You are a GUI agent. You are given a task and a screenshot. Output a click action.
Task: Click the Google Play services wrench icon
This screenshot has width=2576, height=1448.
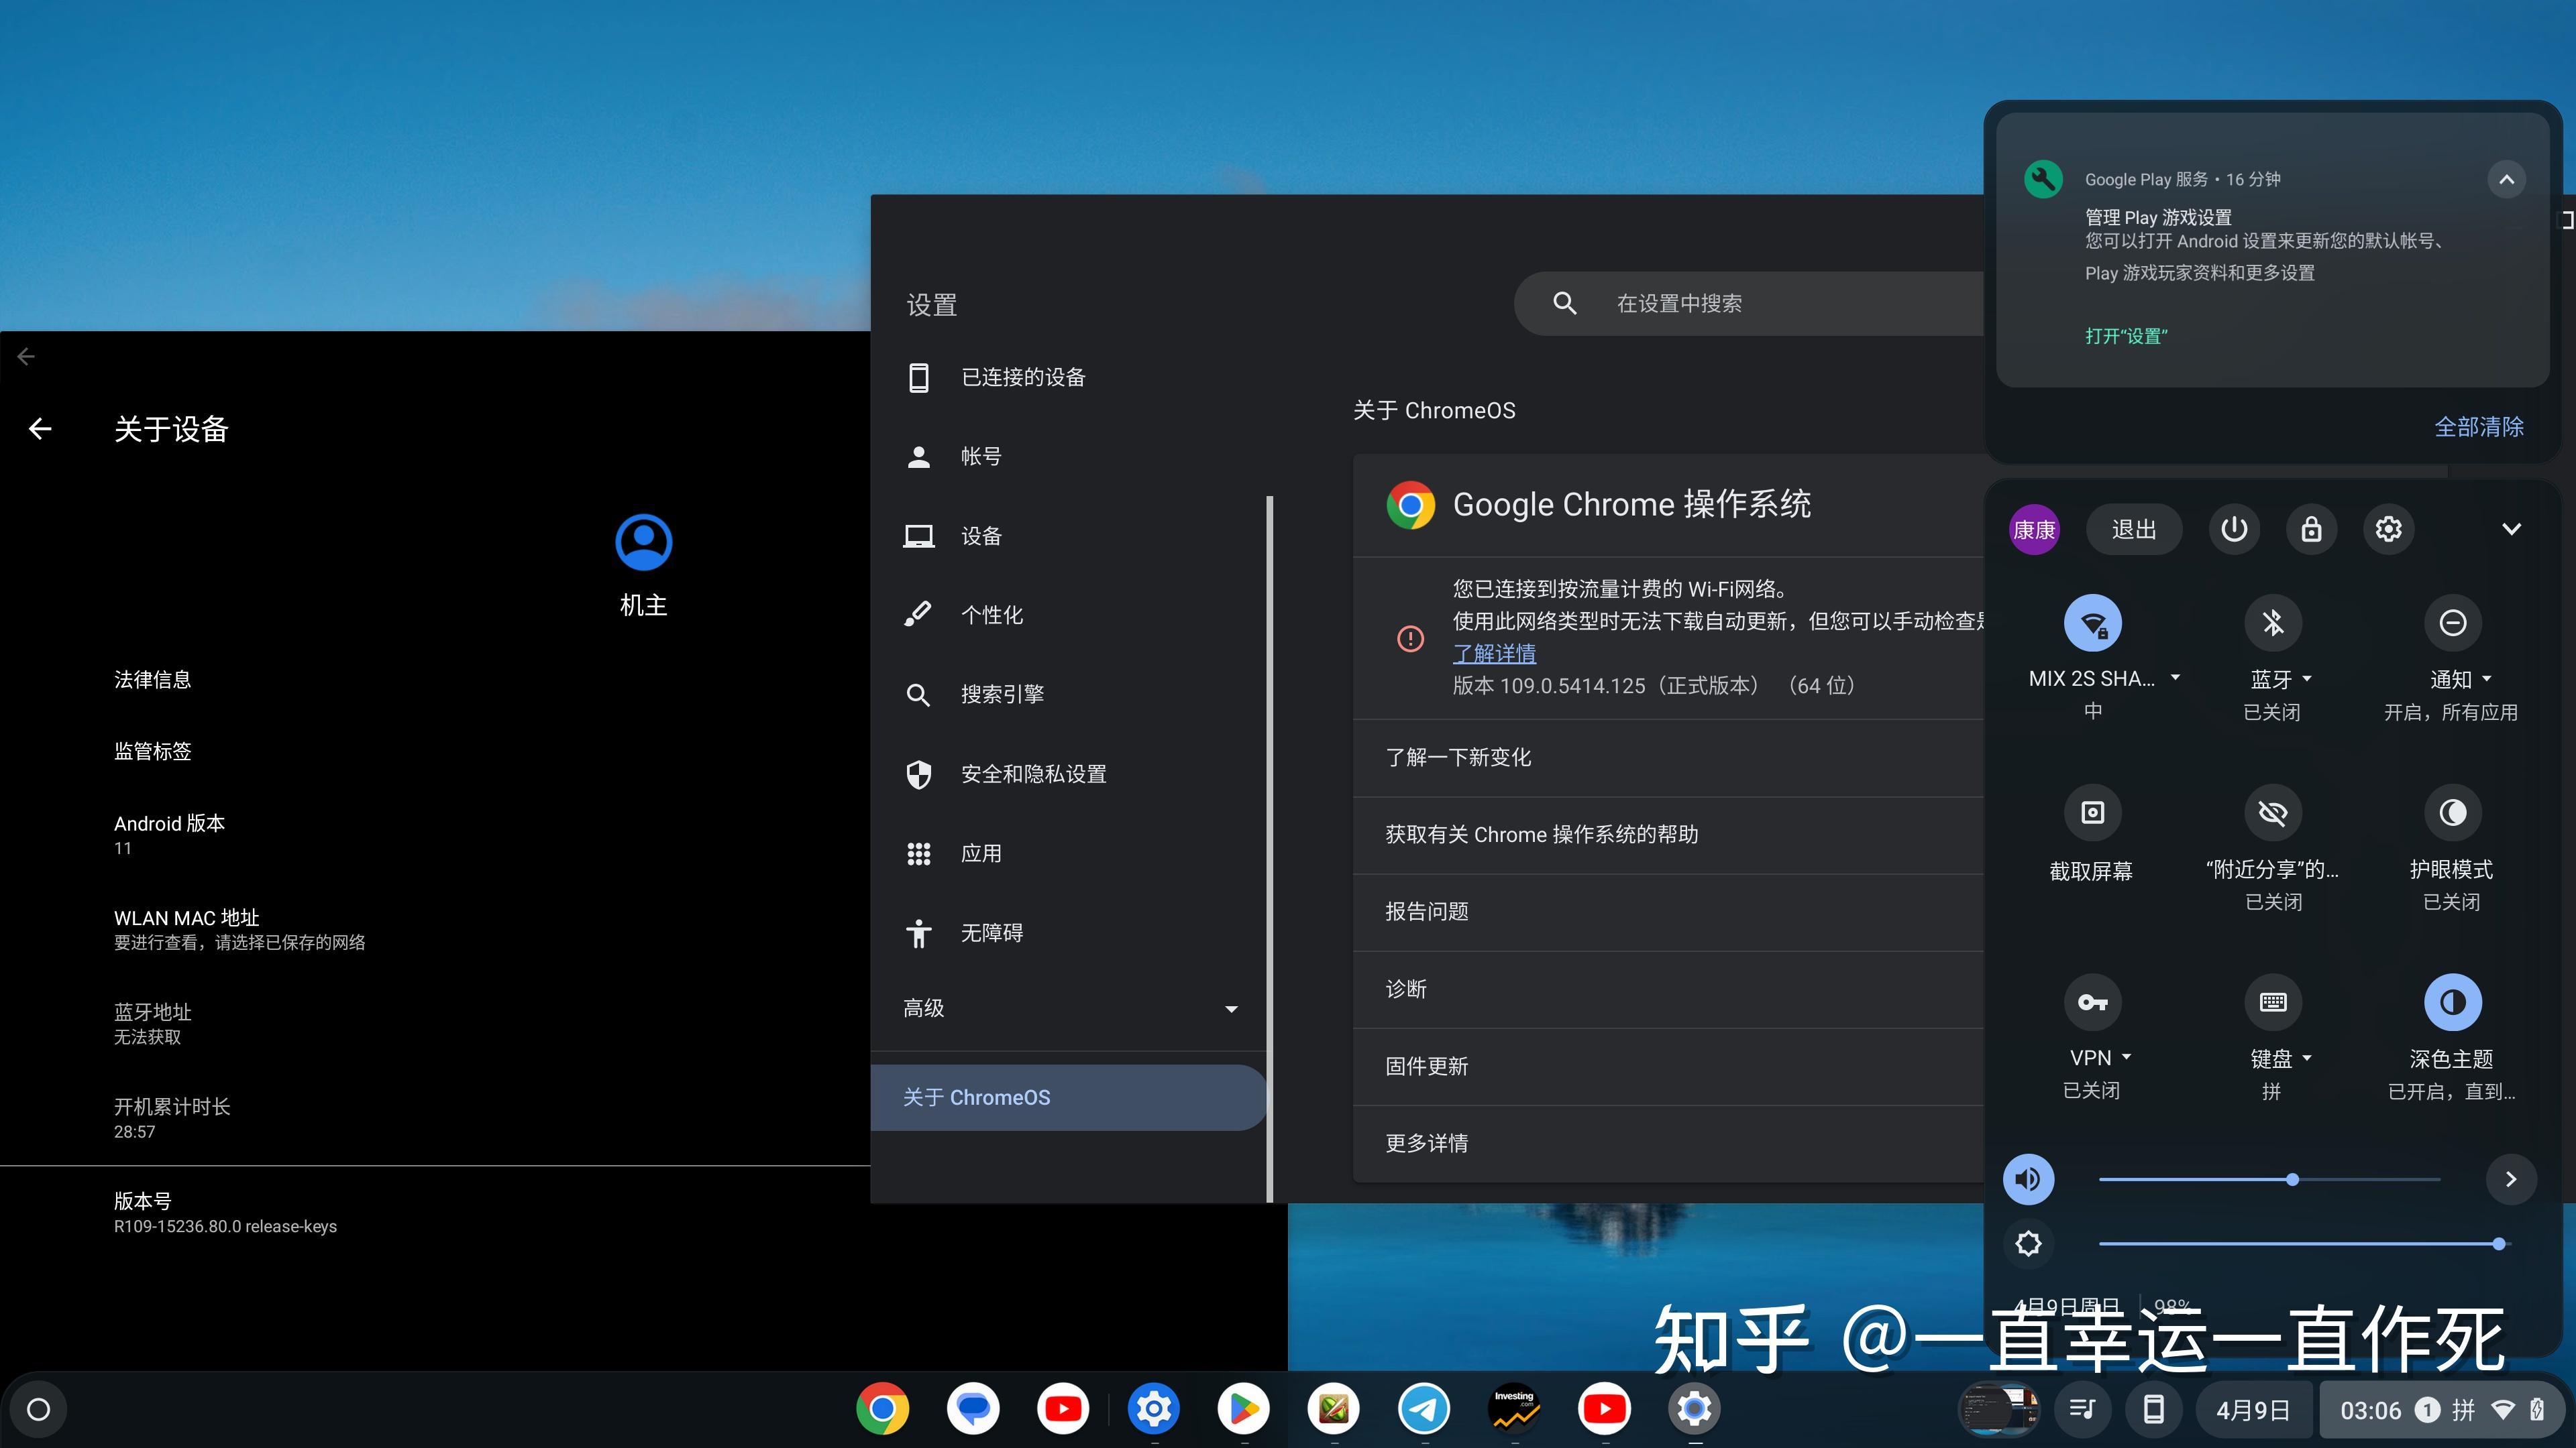2043,180
